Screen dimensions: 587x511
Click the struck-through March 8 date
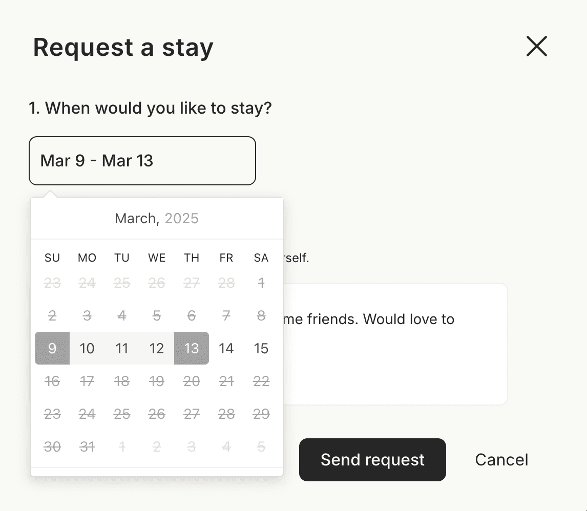coord(261,315)
